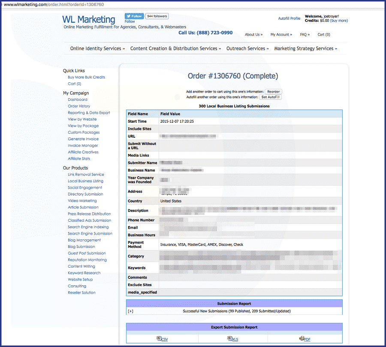The width and height of the screenshot is (386, 347).
Task: Open Local Business Listing product
Action: (x=86, y=181)
